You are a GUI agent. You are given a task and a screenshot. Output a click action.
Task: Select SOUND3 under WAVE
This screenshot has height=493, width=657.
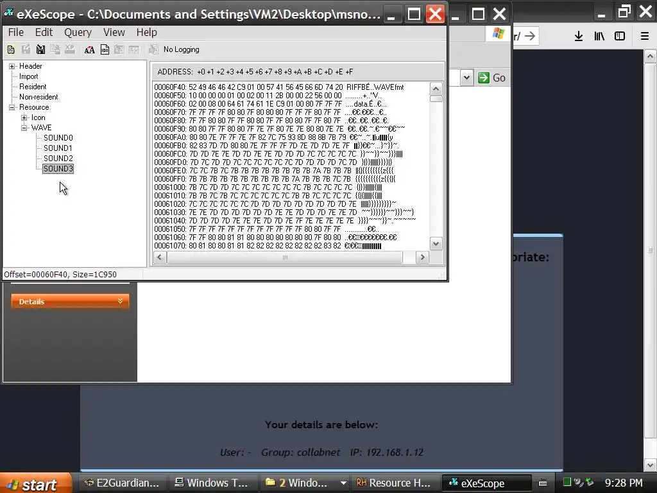tap(58, 169)
